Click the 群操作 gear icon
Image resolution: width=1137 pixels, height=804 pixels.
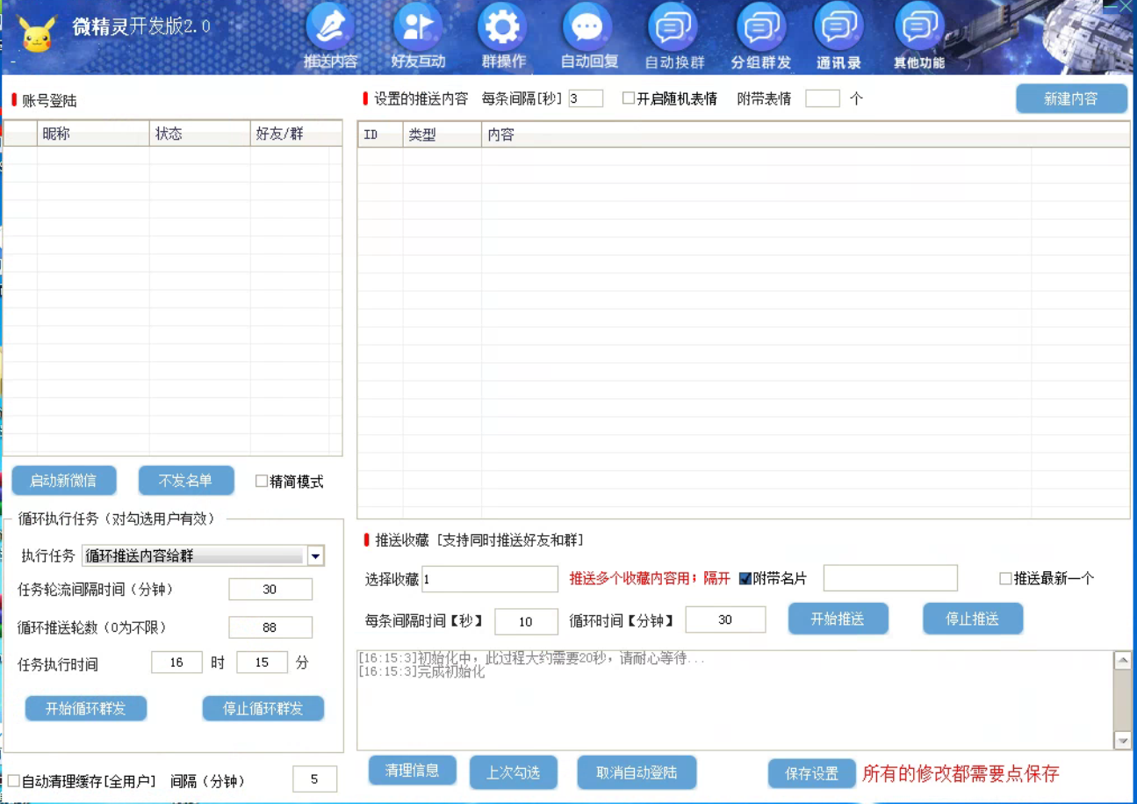pyautogui.click(x=503, y=29)
